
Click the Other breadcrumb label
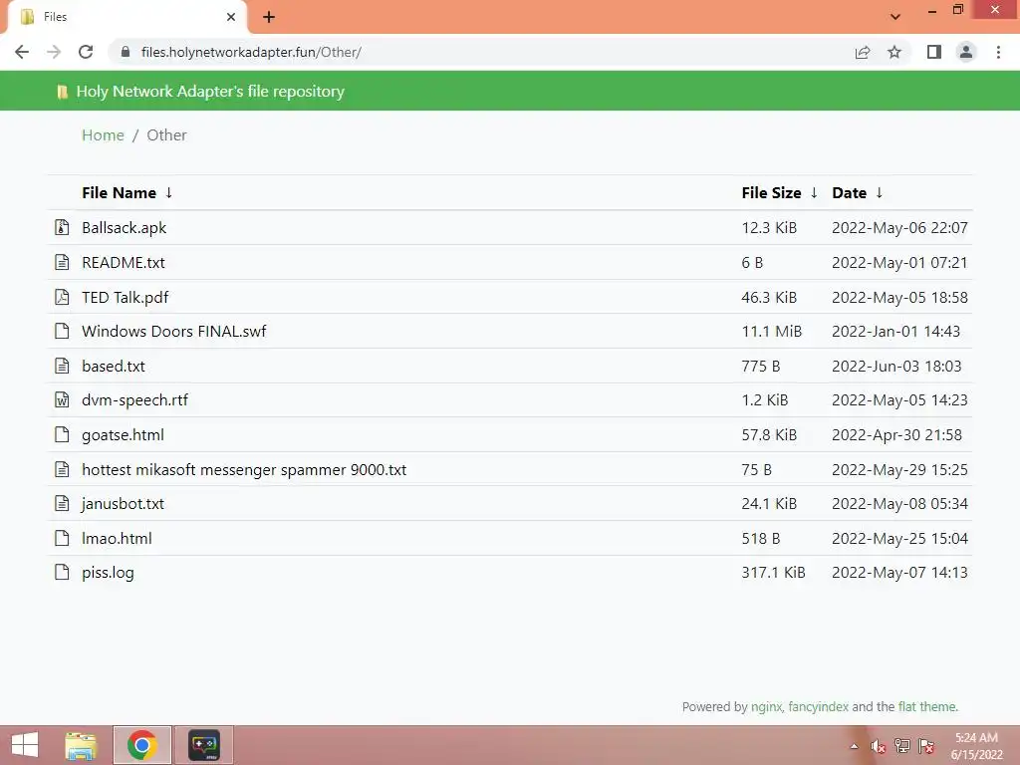[x=166, y=135]
